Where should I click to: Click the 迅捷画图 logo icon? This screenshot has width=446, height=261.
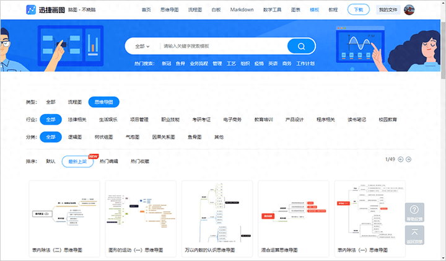(31, 10)
